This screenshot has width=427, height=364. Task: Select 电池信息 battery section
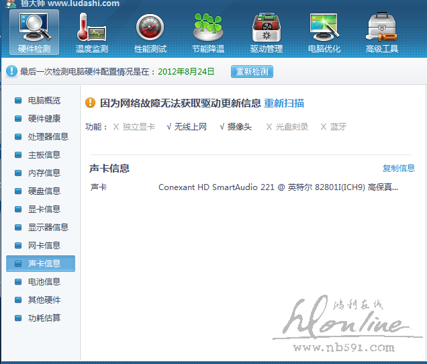click(x=44, y=282)
